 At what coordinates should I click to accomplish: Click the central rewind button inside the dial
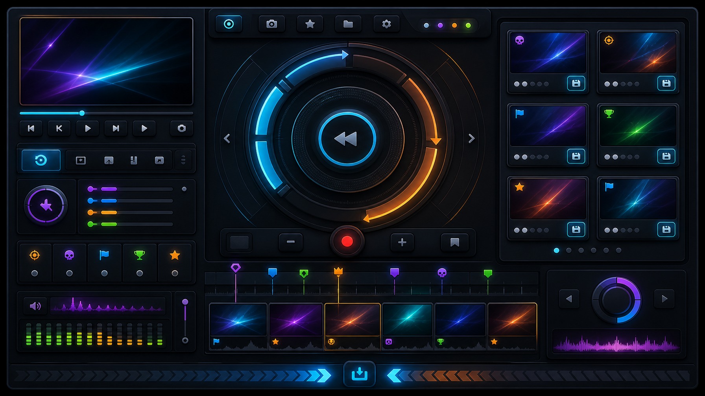point(347,139)
